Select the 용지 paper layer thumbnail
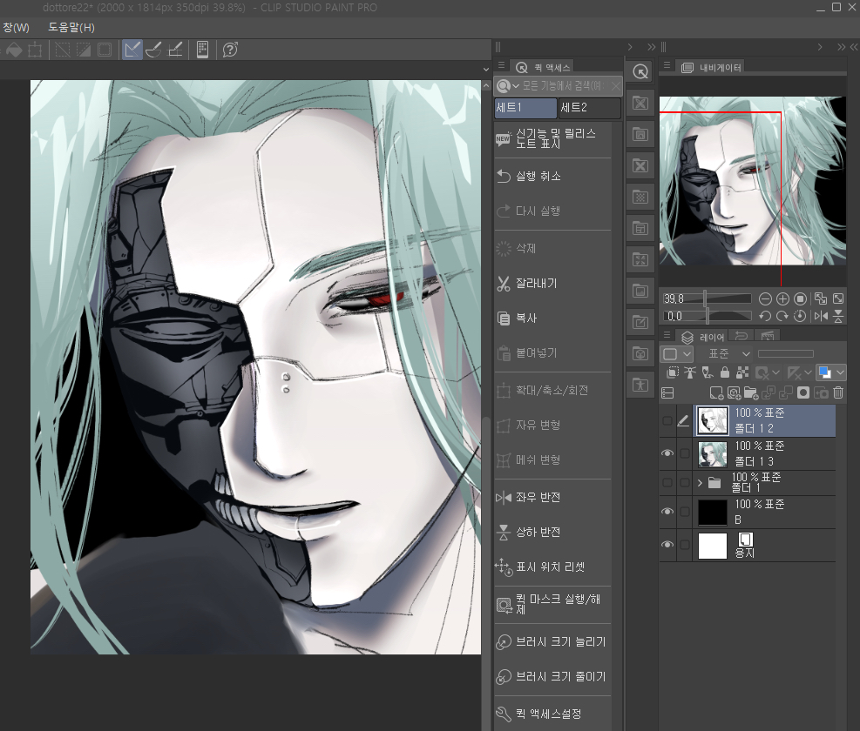Screen dimensions: 860x731 point(713,546)
